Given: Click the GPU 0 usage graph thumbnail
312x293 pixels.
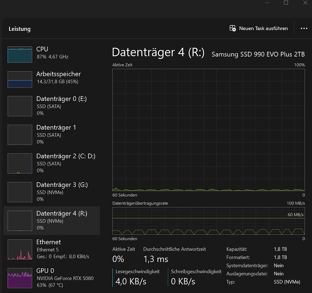Looking at the screenshot, I should [20, 278].
